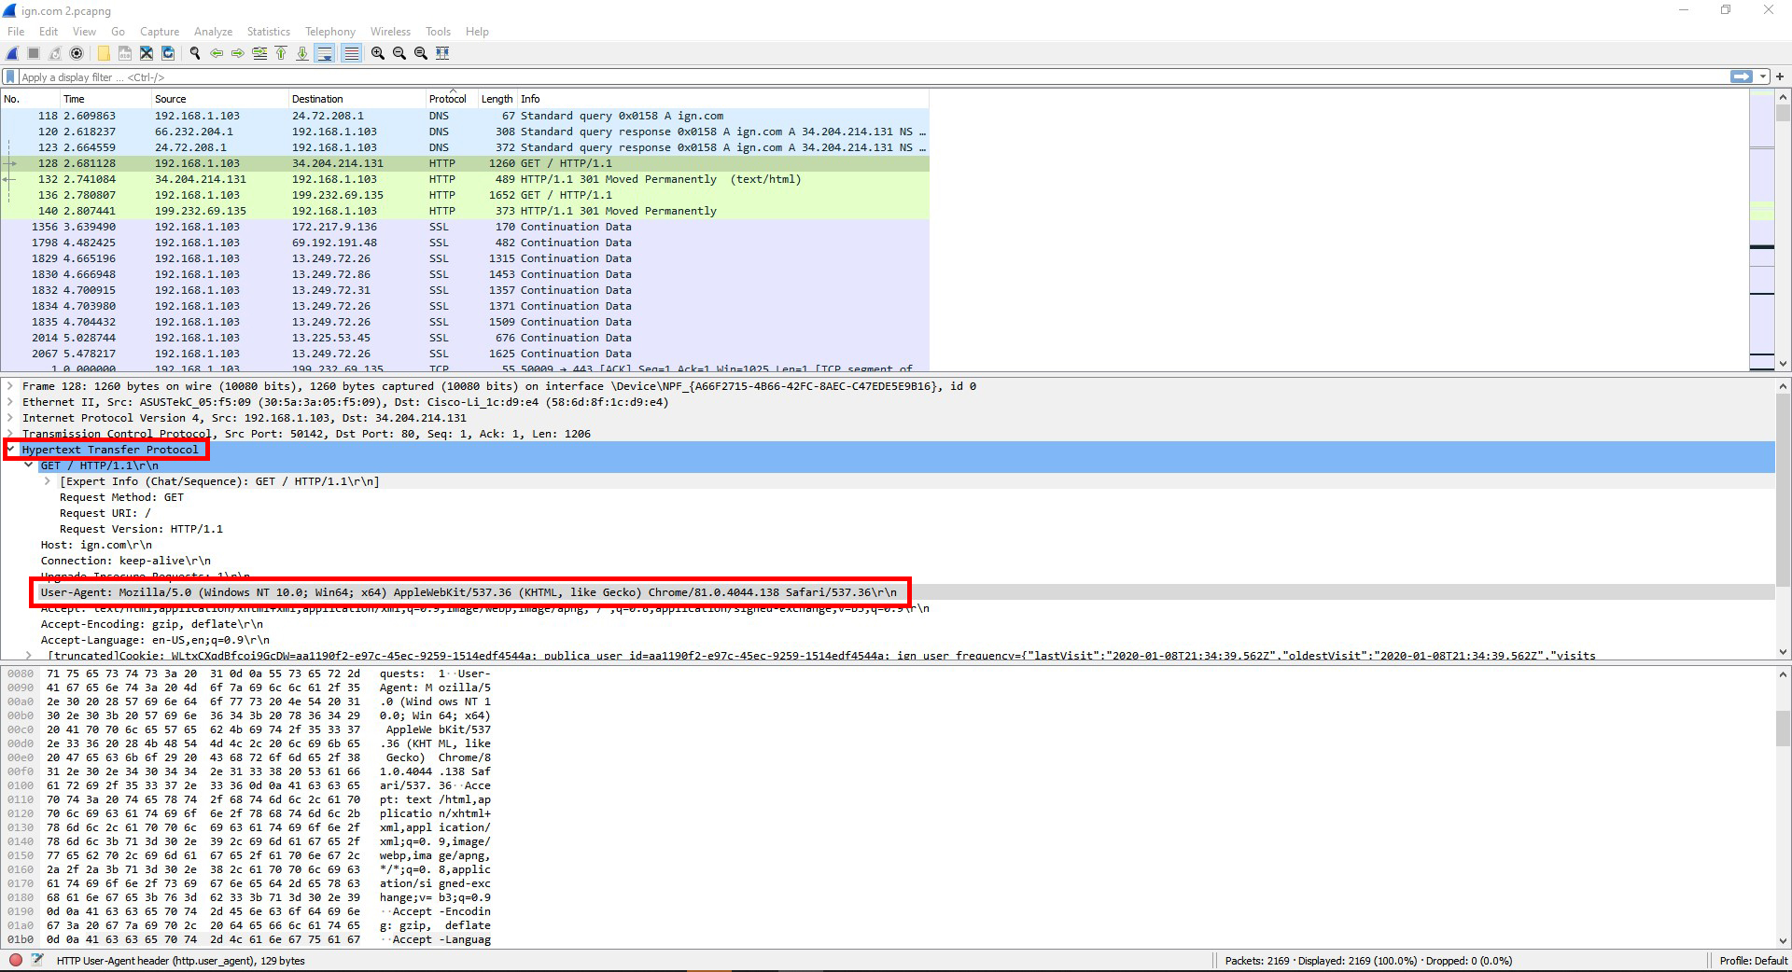Viewport: 1792px width, 972px height.
Task: Reload this capture file icon
Action: pos(168,53)
